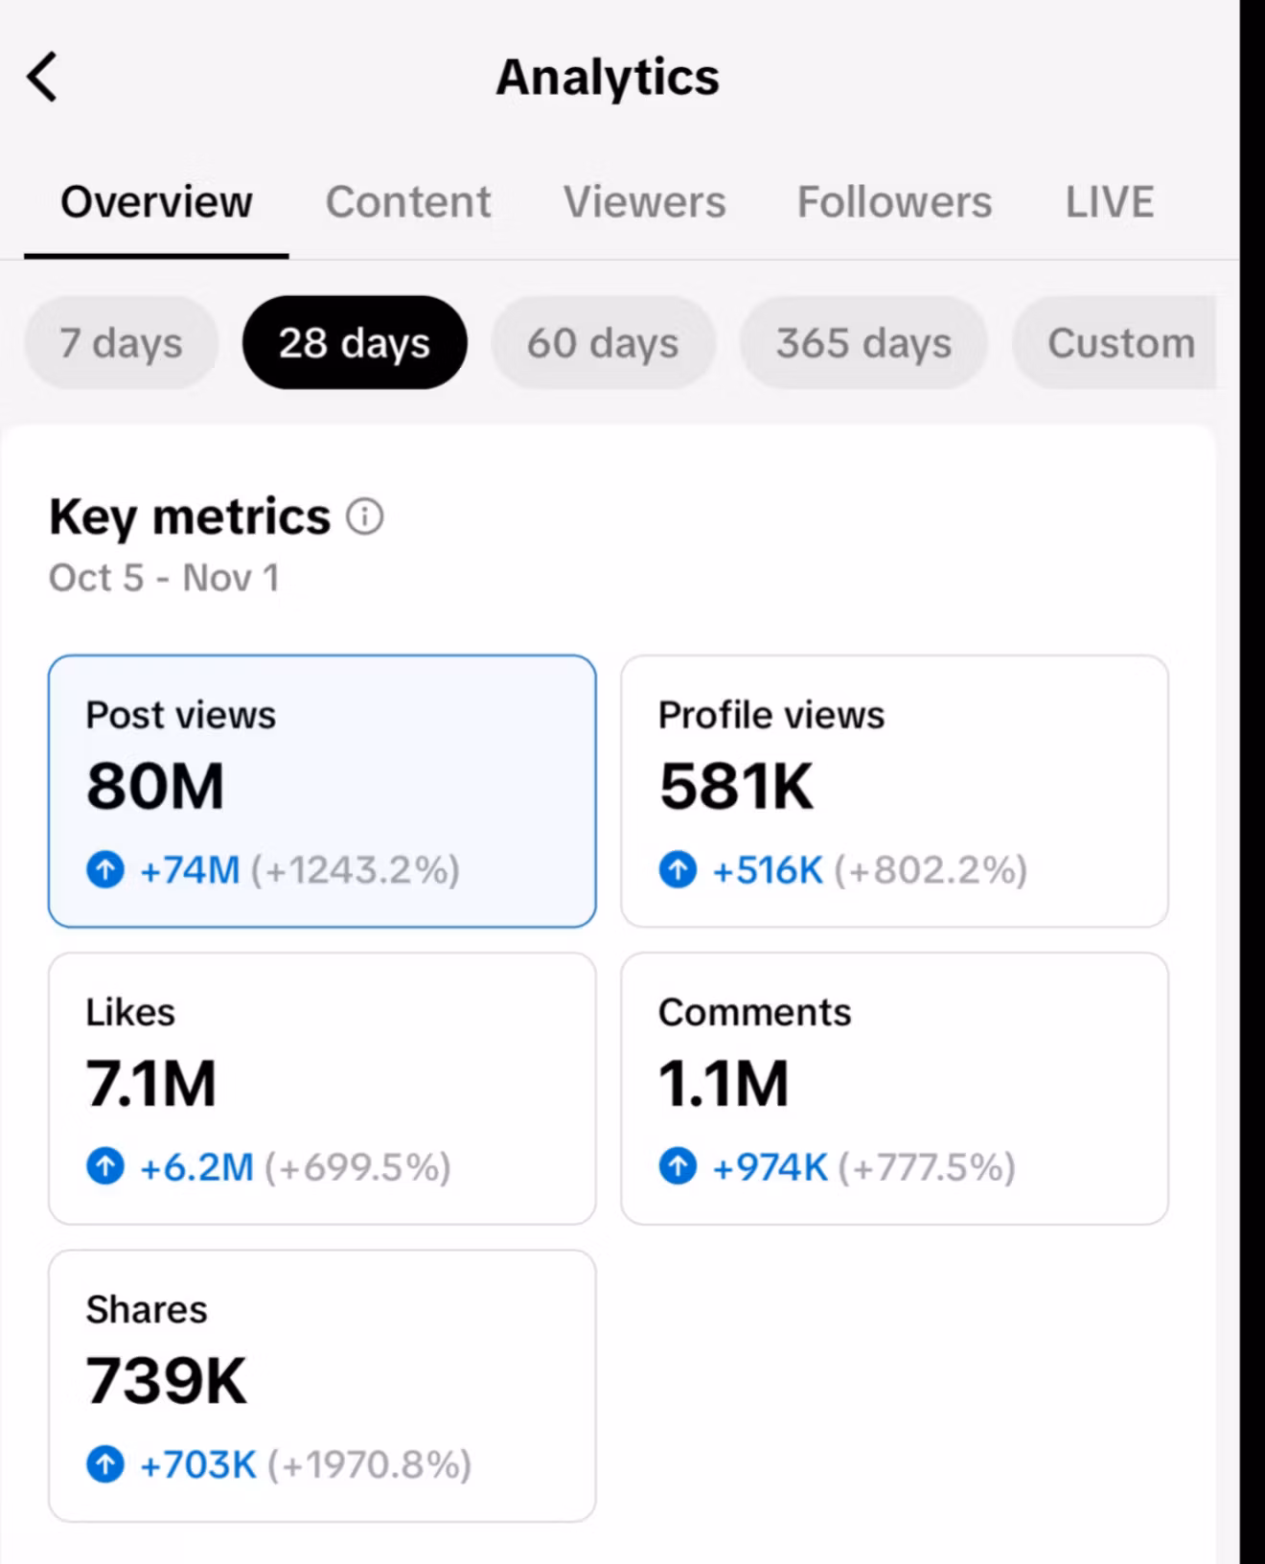Screen dimensions: 1265x1564
Task: Switch to the Content tab
Action: point(408,202)
